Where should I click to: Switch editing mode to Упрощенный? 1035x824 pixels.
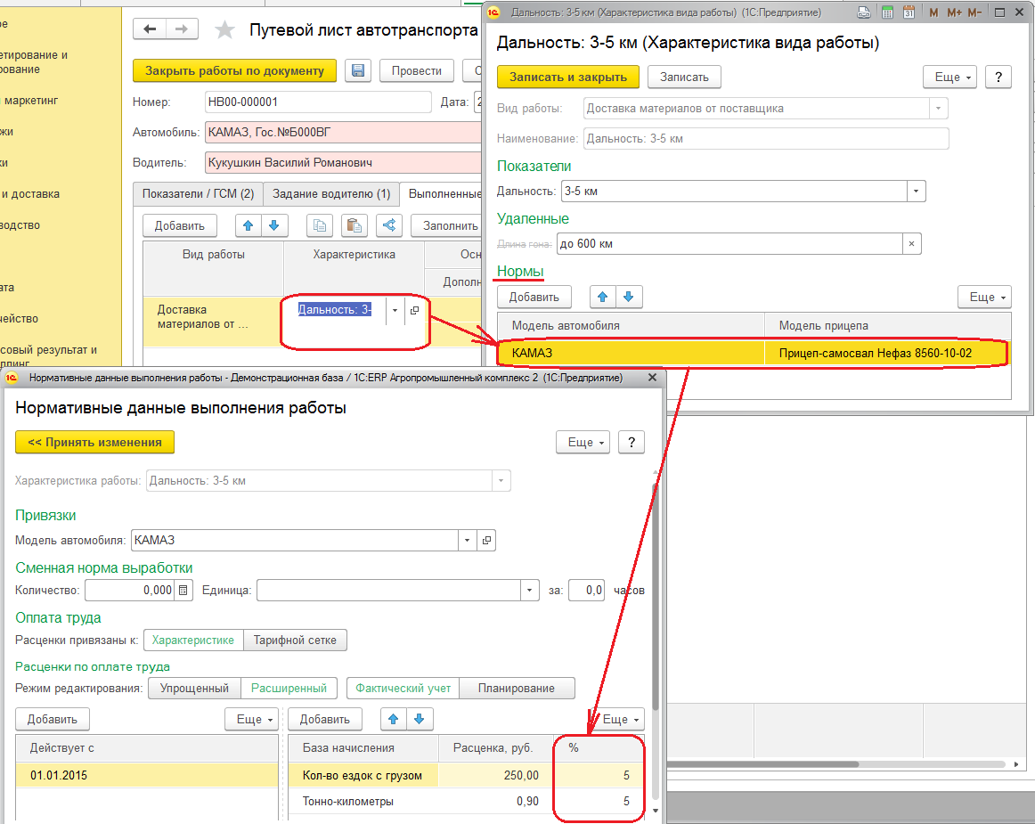coord(194,688)
